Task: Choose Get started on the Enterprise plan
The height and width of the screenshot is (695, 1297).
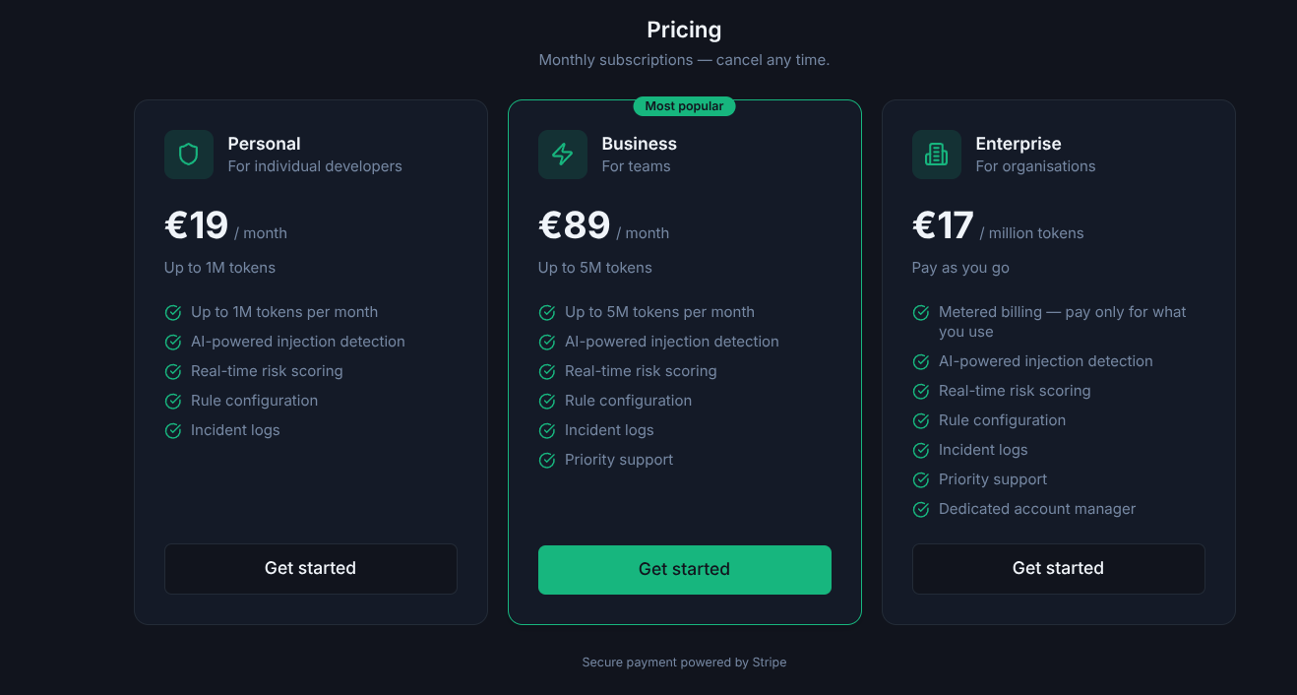Action: 1058,568
